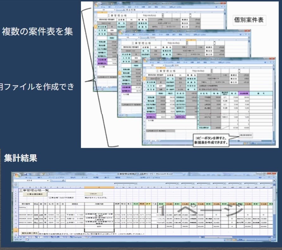282x250 pixels.
Task: Select ホーム tab in the front 工事管理台帳 window
Action: tap(152, 63)
